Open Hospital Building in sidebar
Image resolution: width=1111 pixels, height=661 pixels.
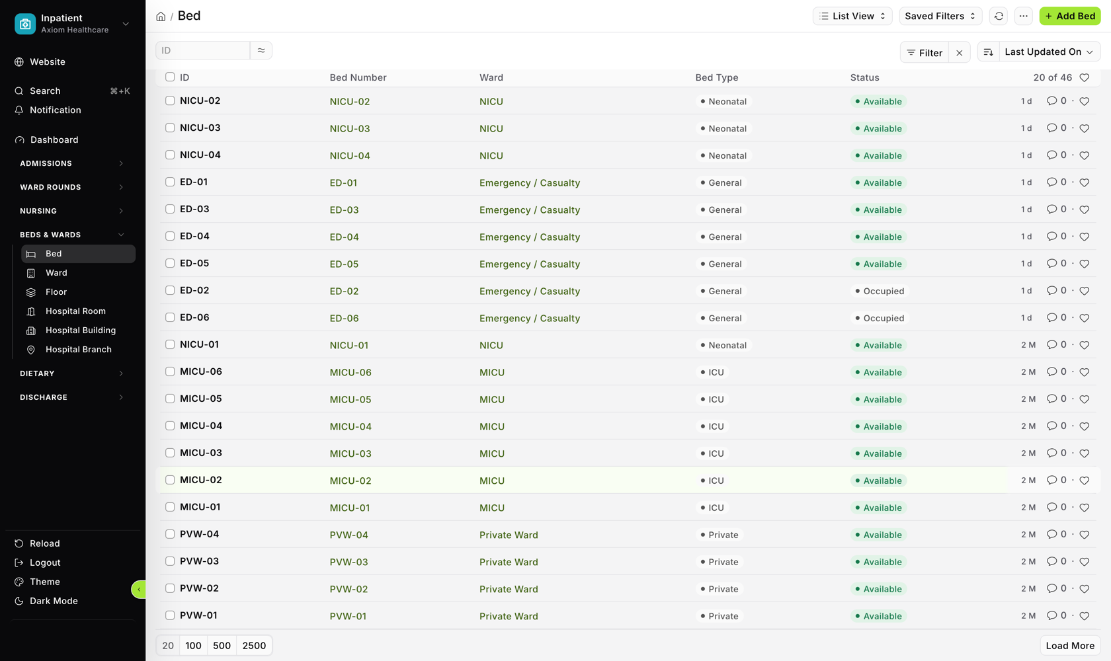(78, 330)
